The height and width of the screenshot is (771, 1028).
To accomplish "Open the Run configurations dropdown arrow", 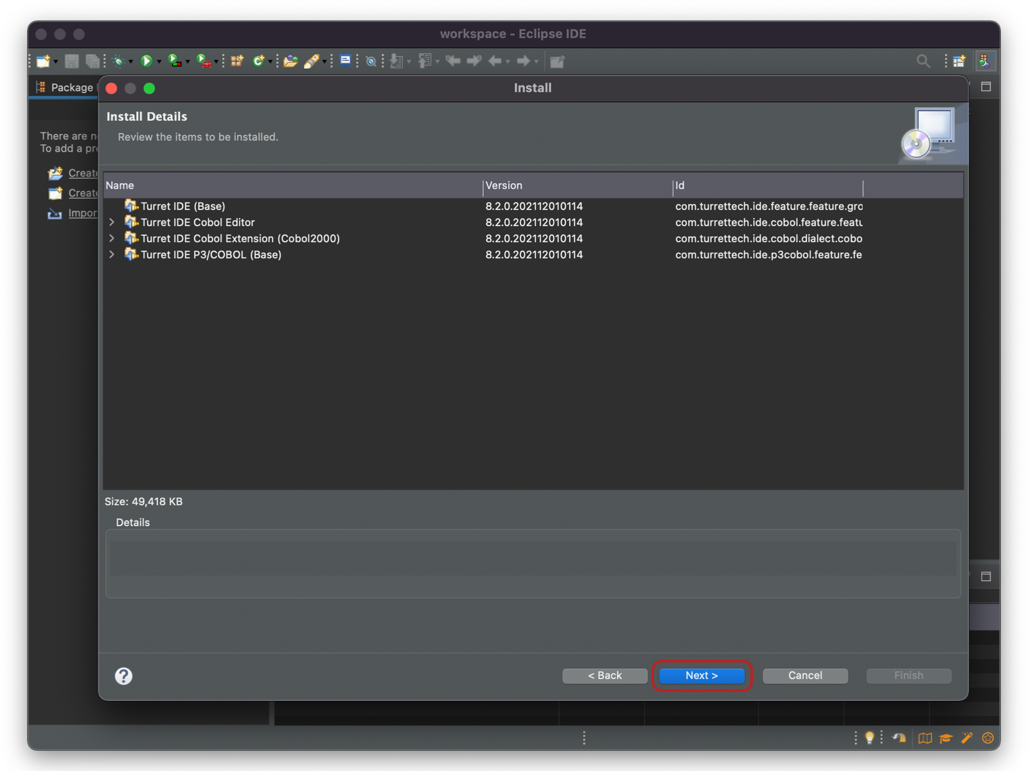I will click(x=159, y=62).
